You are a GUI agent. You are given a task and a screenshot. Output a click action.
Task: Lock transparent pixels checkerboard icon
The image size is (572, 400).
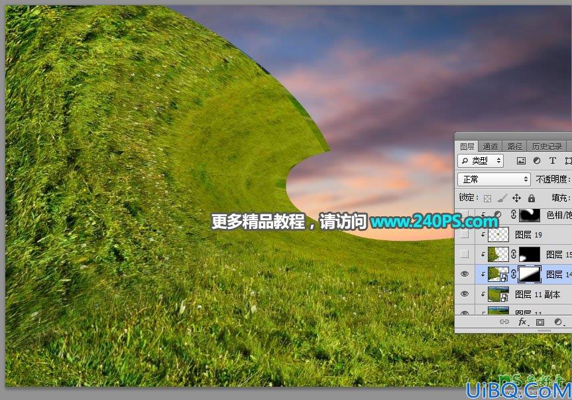(487, 198)
